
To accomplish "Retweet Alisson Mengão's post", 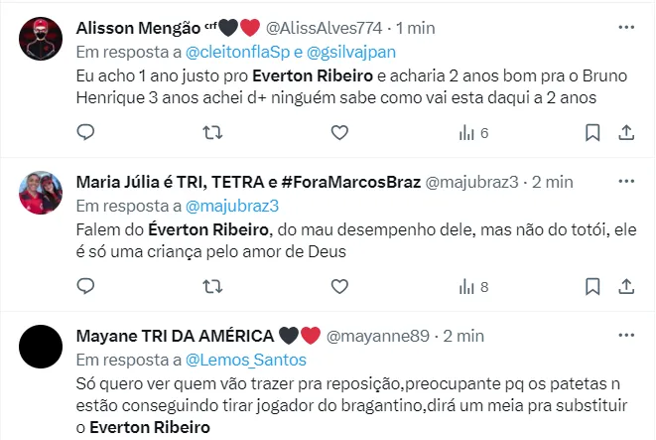I will (212, 132).
